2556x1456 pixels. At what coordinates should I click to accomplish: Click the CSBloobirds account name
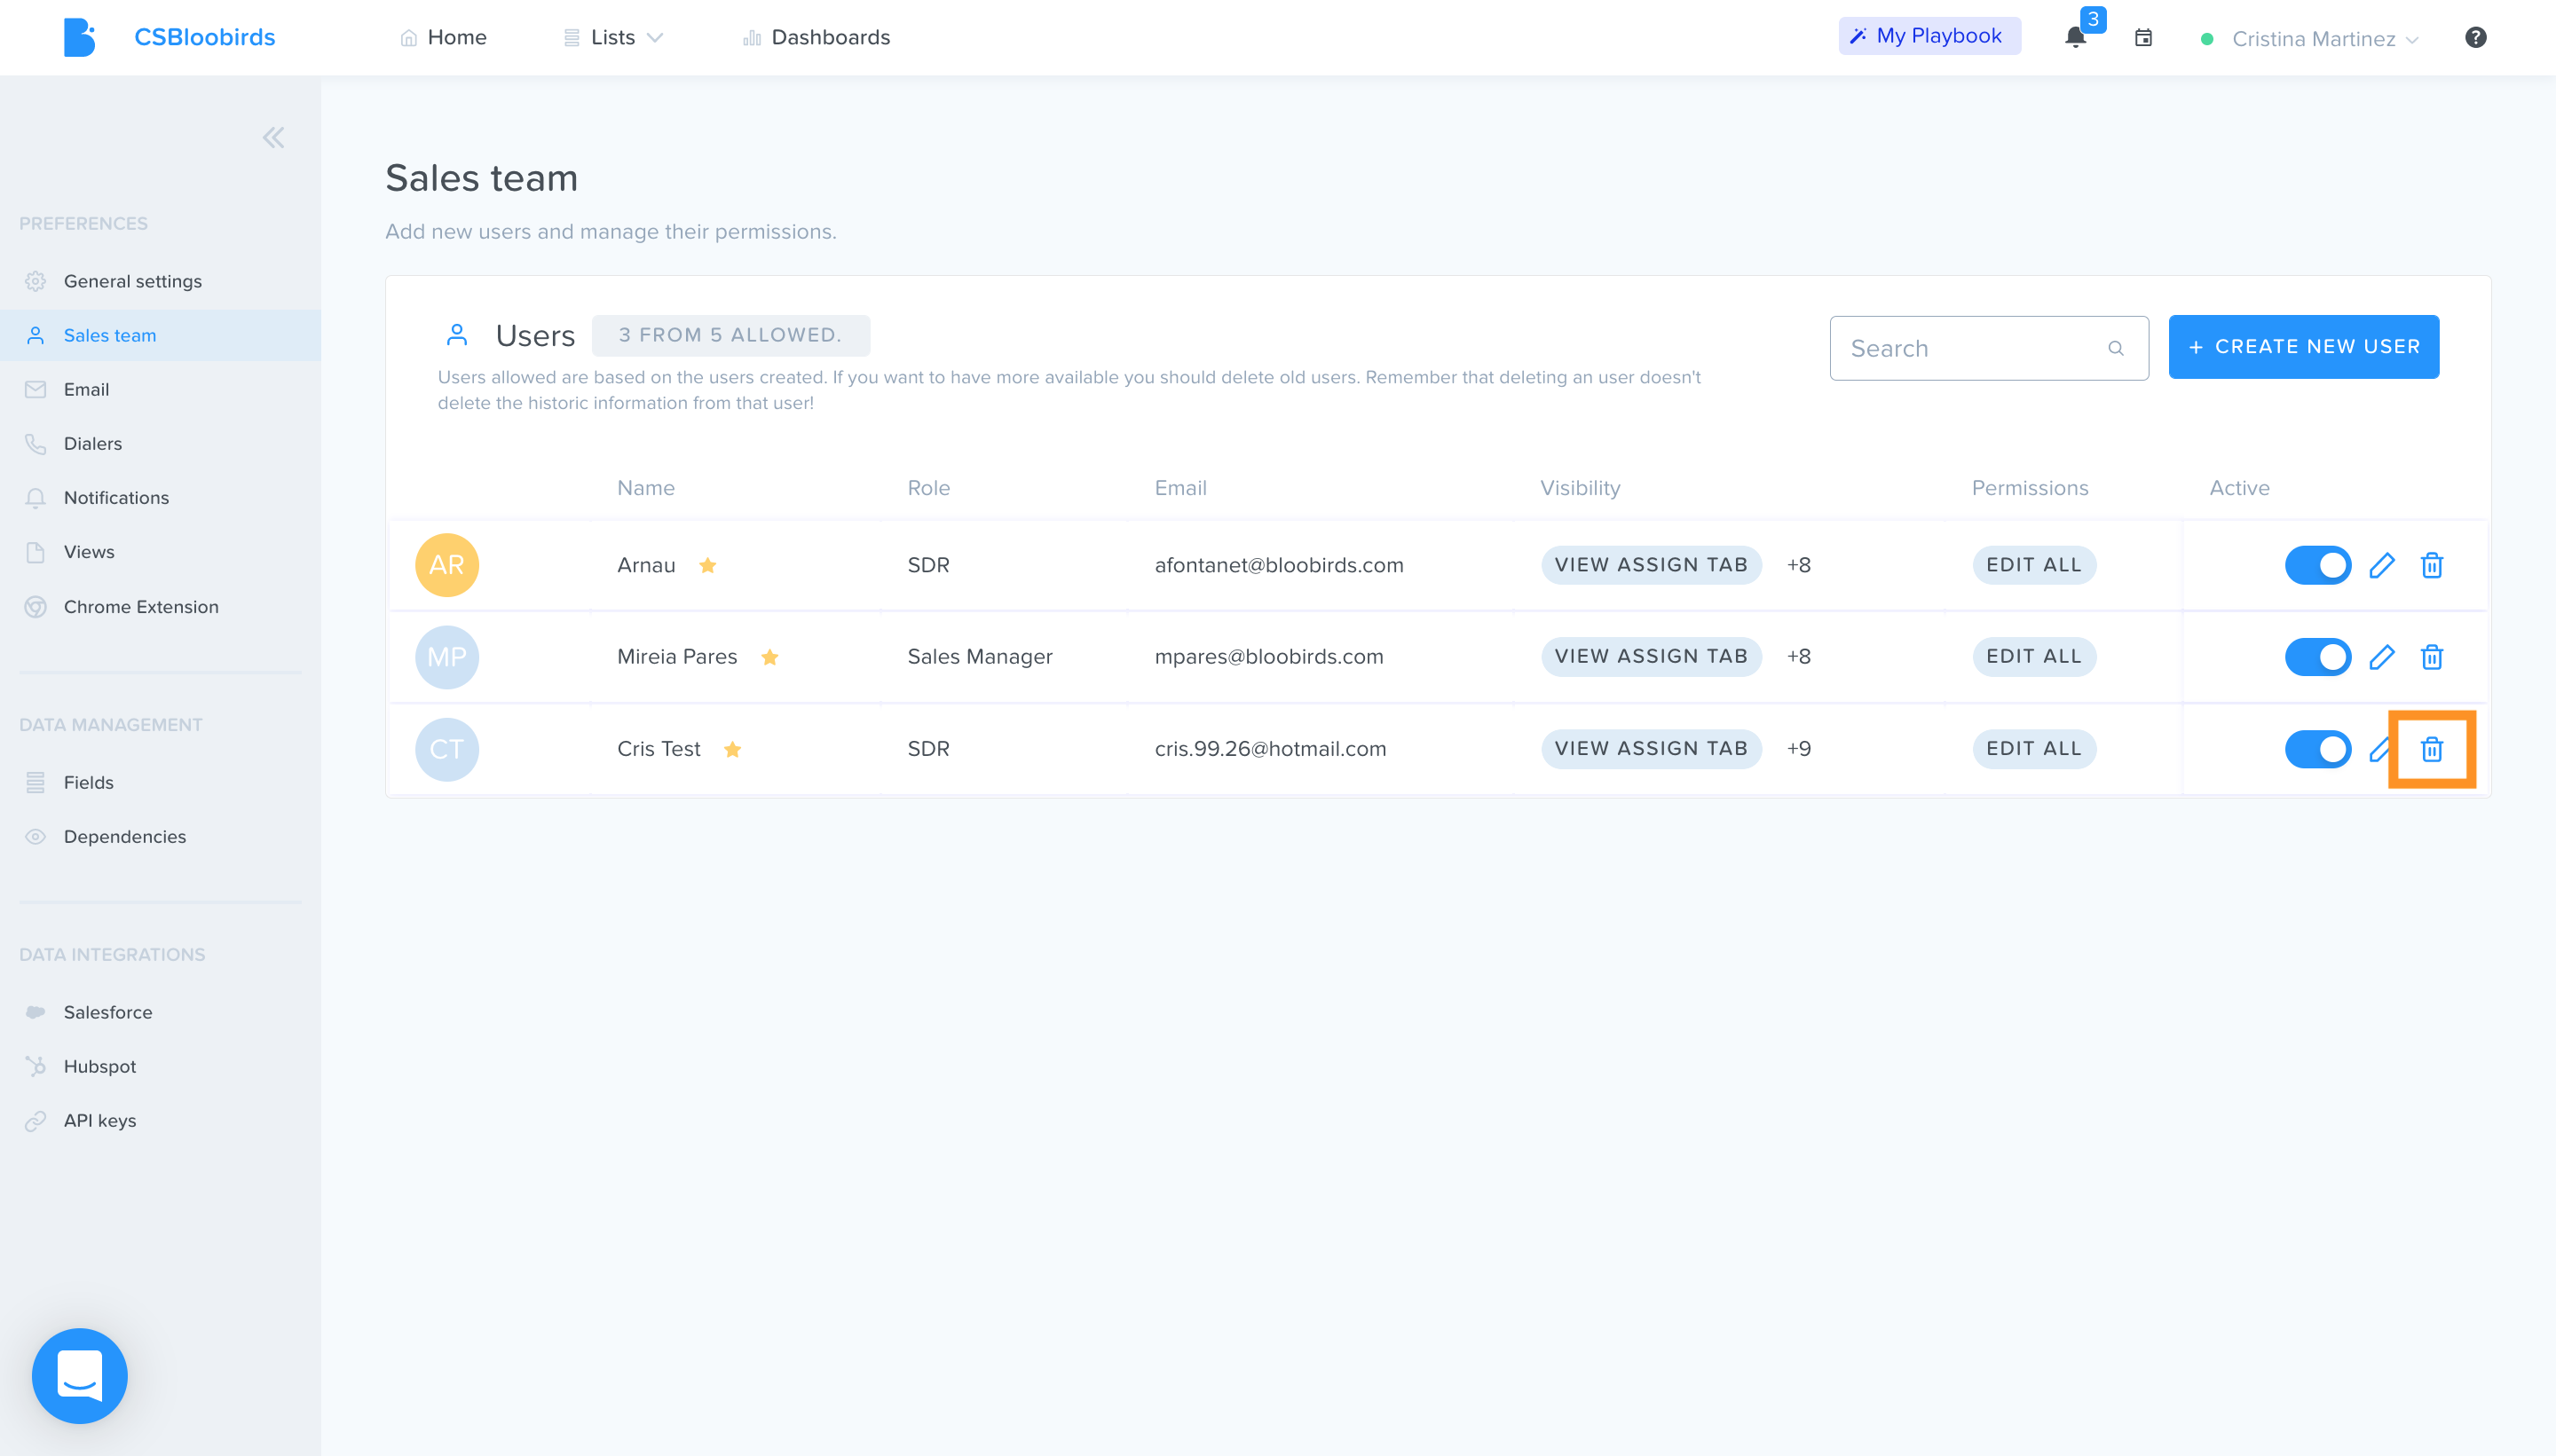pos(205,38)
